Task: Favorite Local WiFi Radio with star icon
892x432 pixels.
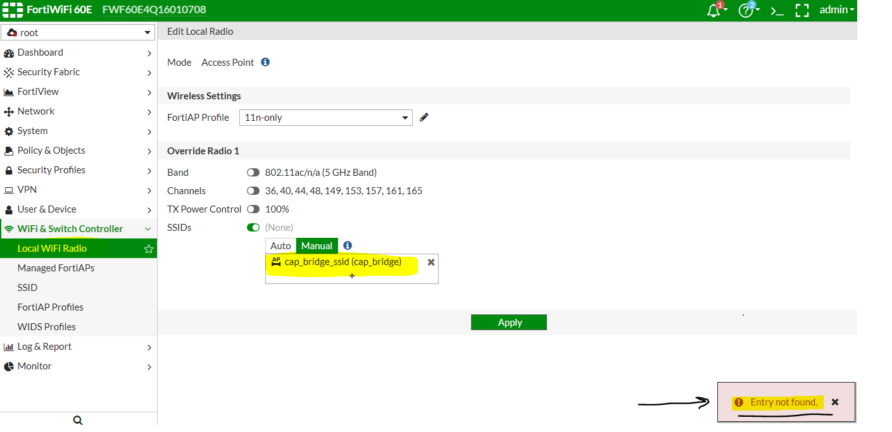Action: pyautogui.click(x=149, y=249)
